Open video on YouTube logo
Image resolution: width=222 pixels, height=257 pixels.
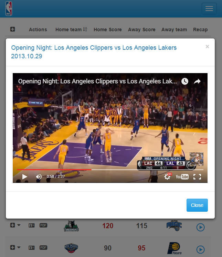(182, 177)
